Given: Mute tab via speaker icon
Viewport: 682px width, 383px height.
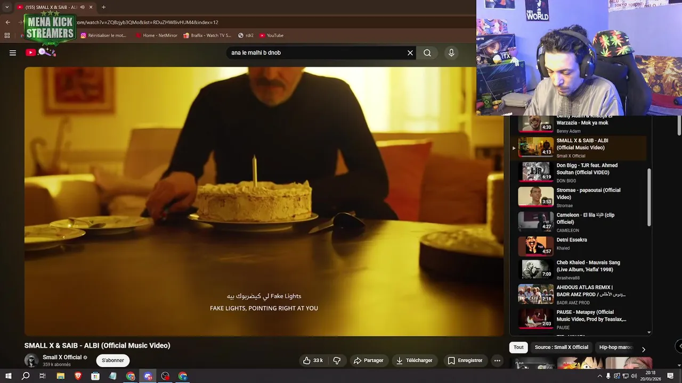Looking at the screenshot, I should pos(82,7).
